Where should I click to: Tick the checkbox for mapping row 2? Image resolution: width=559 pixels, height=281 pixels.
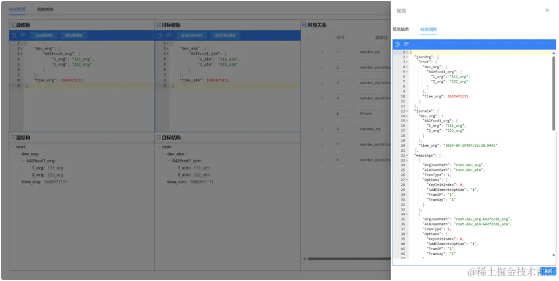pos(307,68)
